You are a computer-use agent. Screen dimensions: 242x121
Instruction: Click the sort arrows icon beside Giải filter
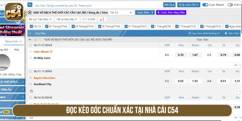coord(102,19)
